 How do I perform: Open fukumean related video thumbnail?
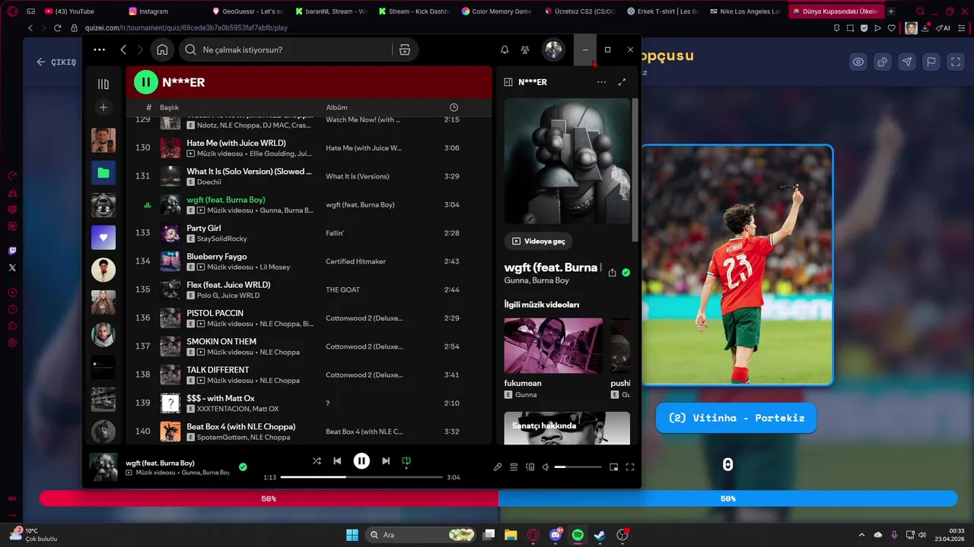coord(553,346)
